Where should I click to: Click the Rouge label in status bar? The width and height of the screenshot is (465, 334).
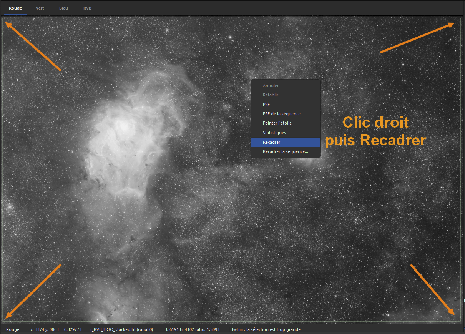(13, 329)
